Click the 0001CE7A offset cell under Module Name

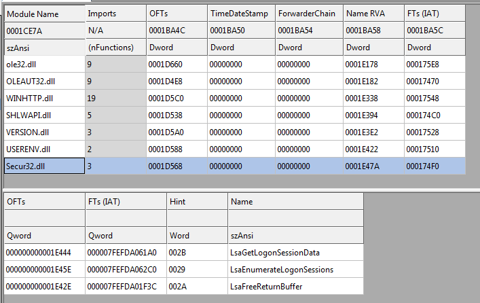point(44,31)
